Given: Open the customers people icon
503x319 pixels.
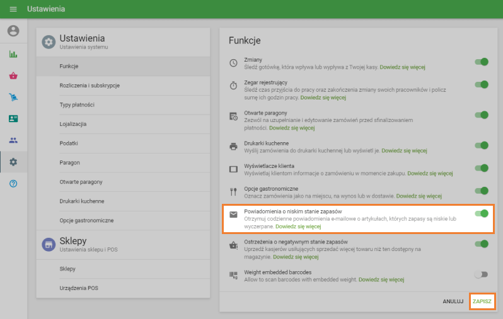Looking at the screenshot, I should 13,140.
